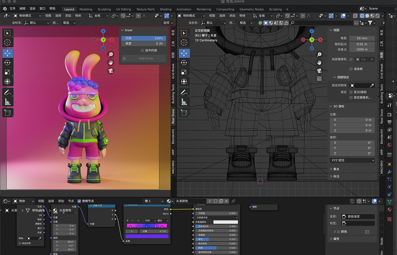Pick the Annotate pencil tool in left viewport
The image size is (397, 255).
click(x=8, y=92)
